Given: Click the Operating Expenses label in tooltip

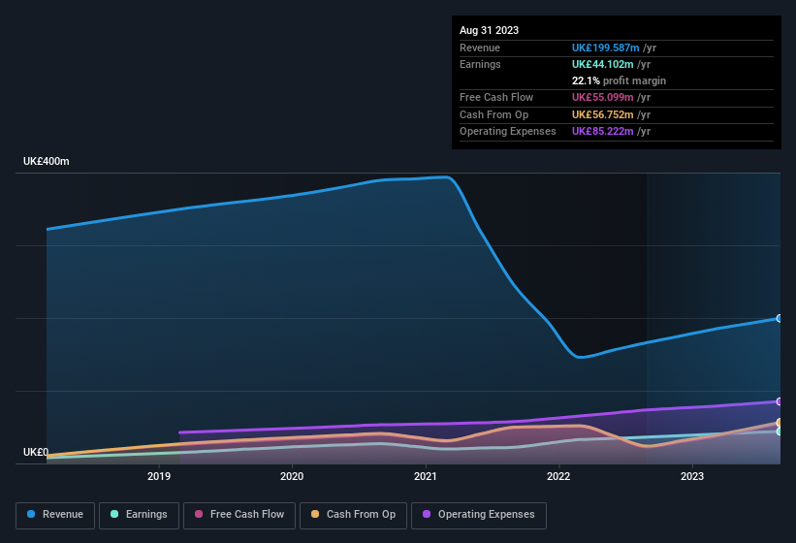Looking at the screenshot, I should coord(508,132).
